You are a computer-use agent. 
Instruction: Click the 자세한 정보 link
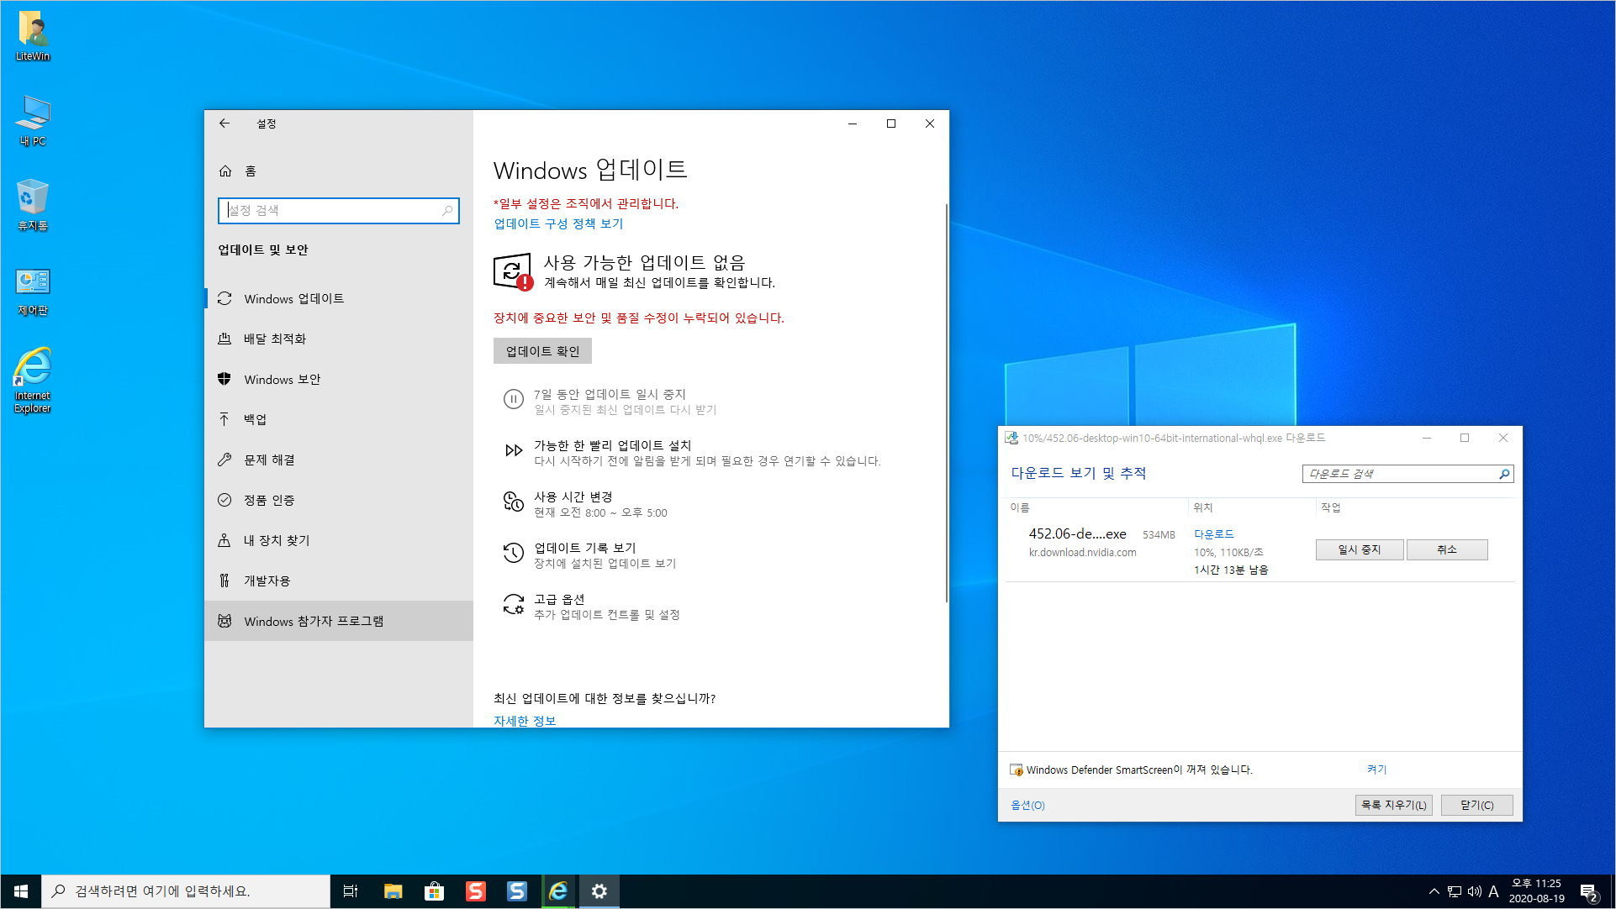click(x=525, y=721)
